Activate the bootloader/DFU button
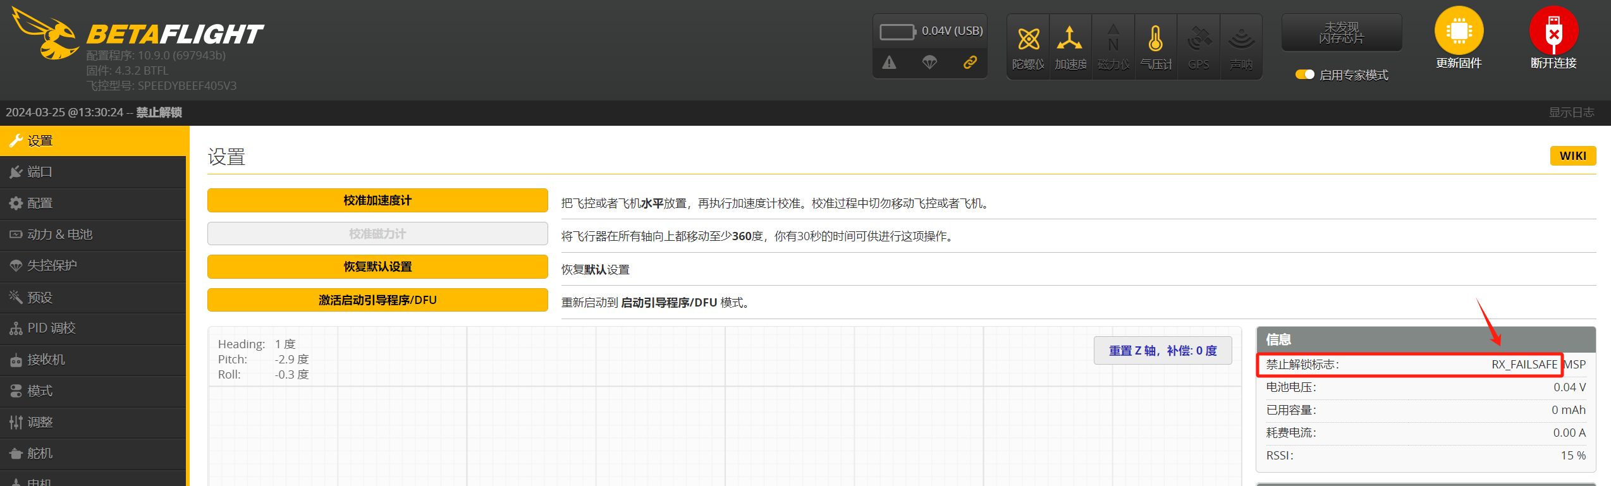This screenshot has height=486, width=1611. 377,300
